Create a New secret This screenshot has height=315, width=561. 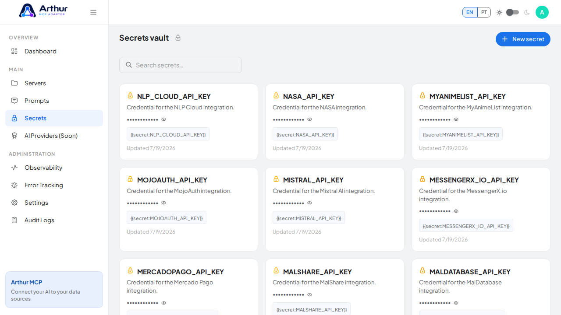click(523, 39)
